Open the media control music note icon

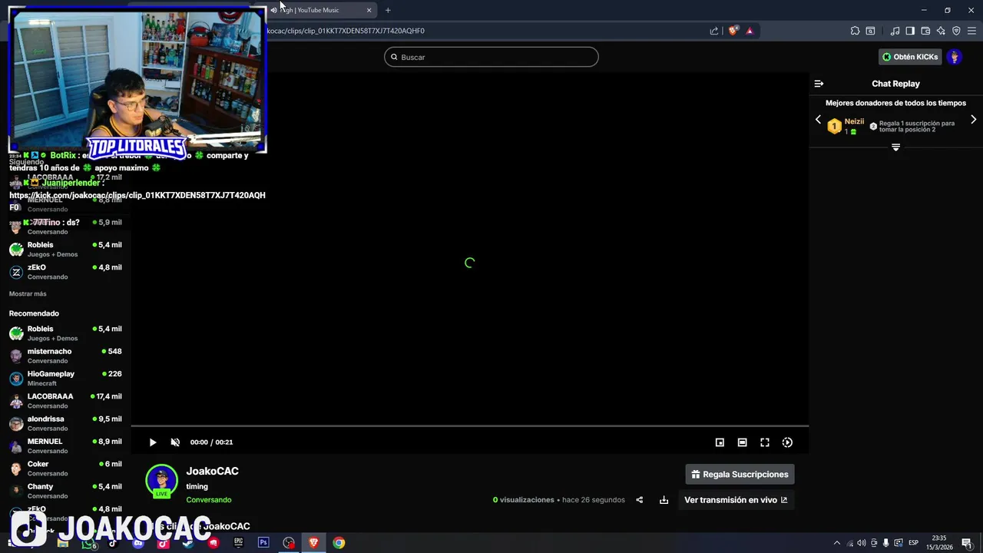[x=895, y=31]
